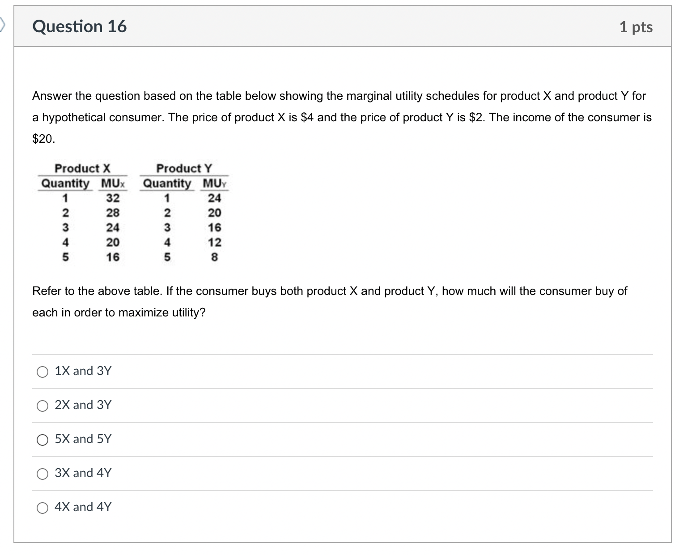Pick the "5X and 5Y" answer choice
This screenshot has height=555, width=679.
43,440
